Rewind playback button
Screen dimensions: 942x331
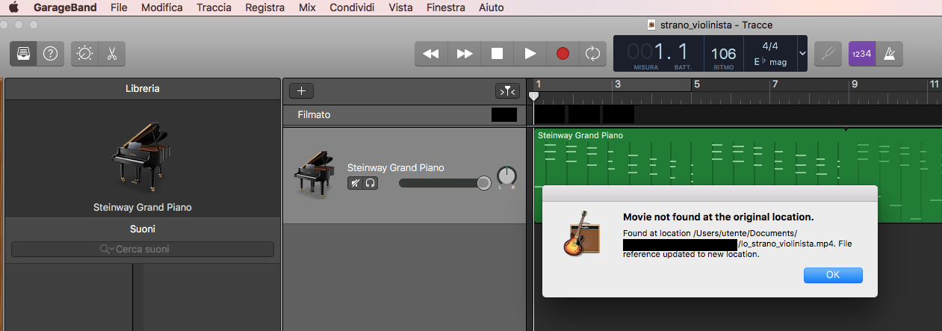[x=431, y=54]
